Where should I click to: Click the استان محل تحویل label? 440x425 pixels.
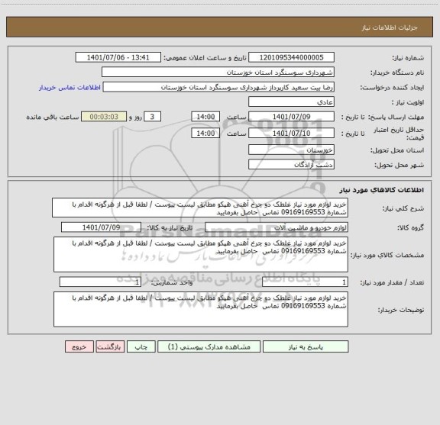pos(397,150)
